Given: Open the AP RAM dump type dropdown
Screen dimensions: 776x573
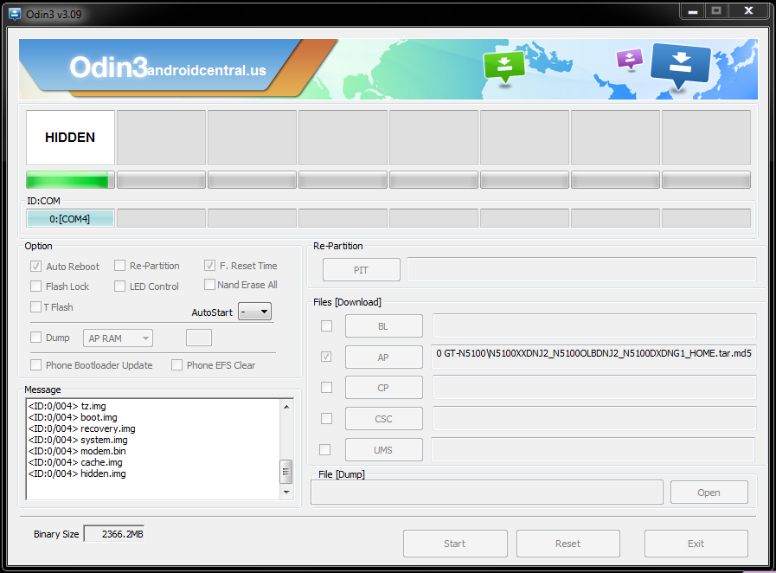Looking at the screenshot, I should 118,338.
